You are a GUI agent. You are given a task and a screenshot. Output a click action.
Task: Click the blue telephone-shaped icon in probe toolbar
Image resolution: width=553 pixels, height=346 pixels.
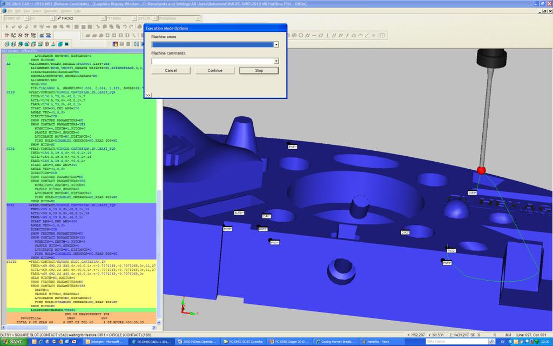(48, 35)
